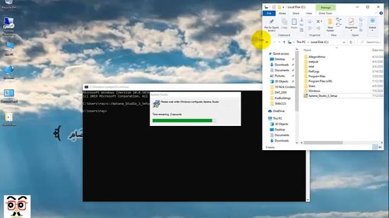Switch to the View ribbon tab
Image resolution: width=389 pixels, height=218 pixels.
[309, 13]
